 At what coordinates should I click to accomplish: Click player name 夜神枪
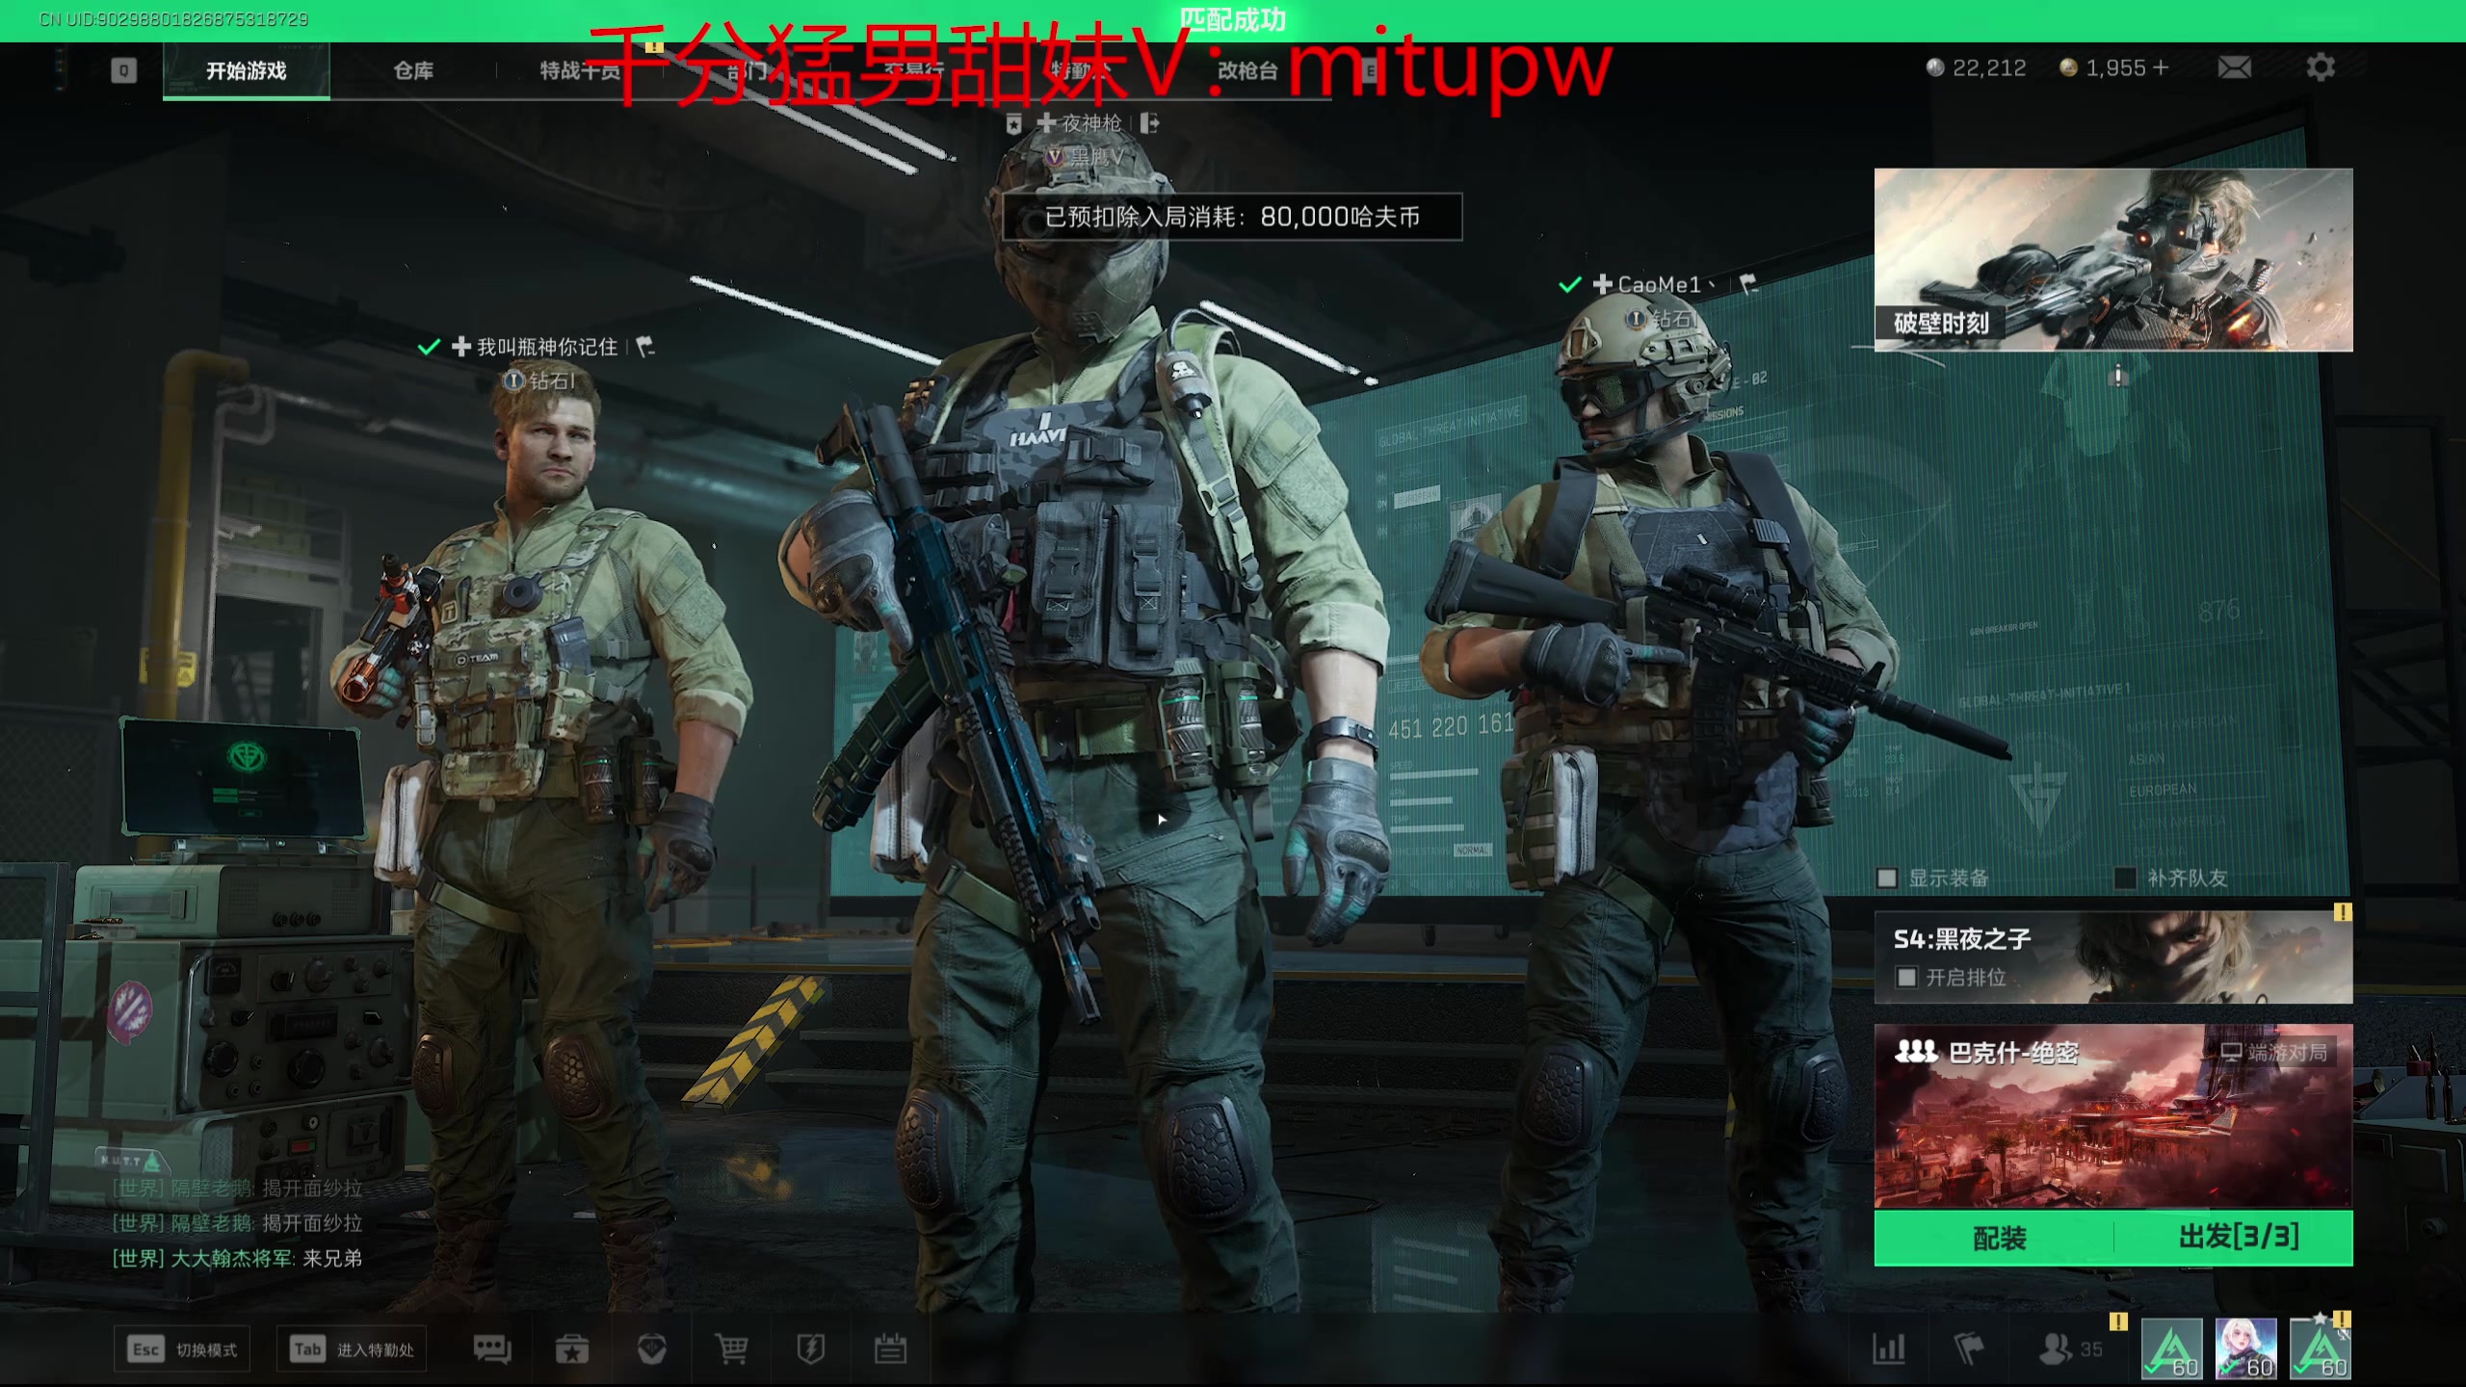point(1091,123)
